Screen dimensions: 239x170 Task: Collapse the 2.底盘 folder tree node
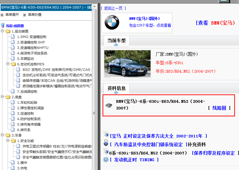click(2, 97)
